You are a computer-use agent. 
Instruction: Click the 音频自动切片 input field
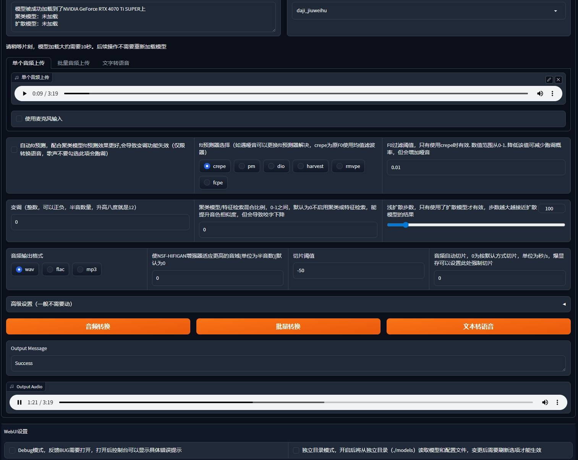[x=500, y=278]
